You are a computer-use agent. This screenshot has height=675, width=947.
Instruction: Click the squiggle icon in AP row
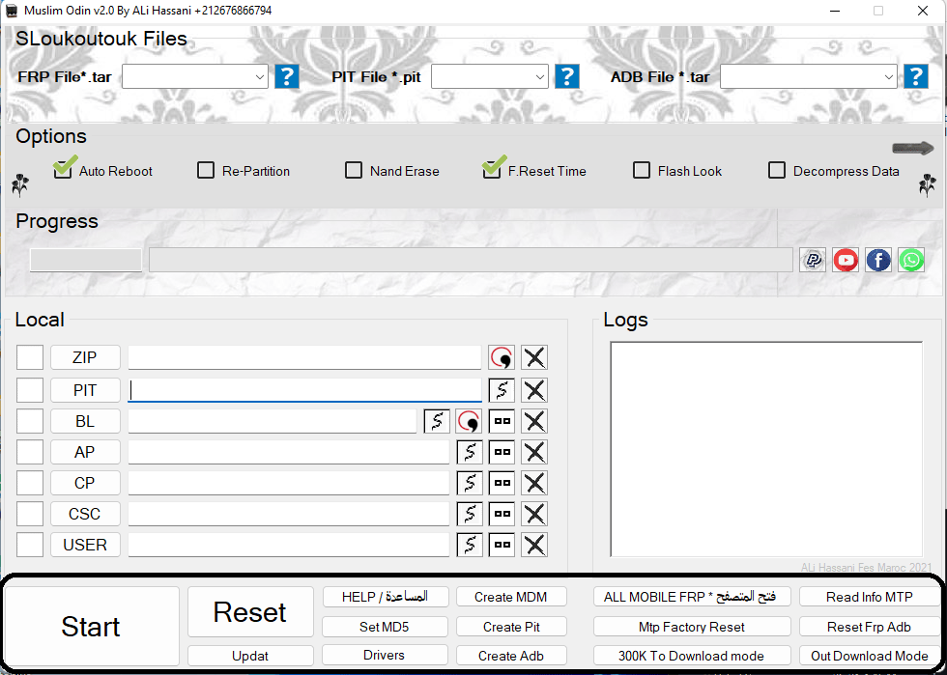coord(470,452)
